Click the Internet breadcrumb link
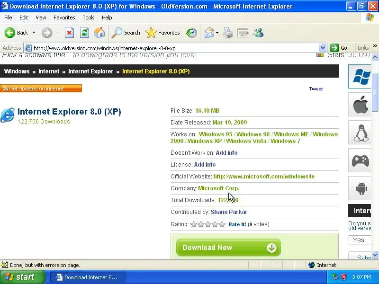The image size is (379, 284). 49,71
